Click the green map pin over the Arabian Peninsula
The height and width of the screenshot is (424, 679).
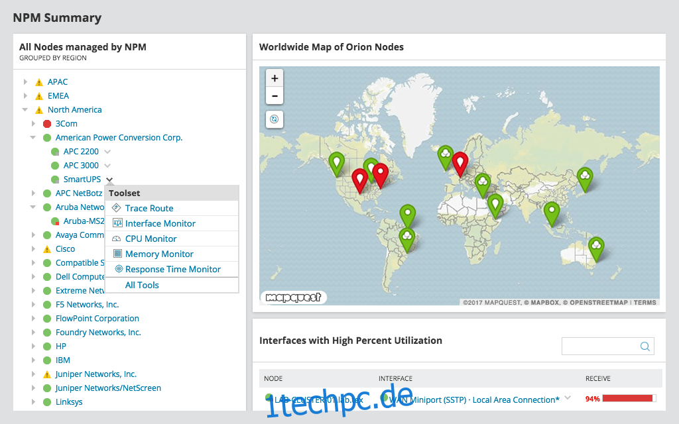tap(495, 206)
